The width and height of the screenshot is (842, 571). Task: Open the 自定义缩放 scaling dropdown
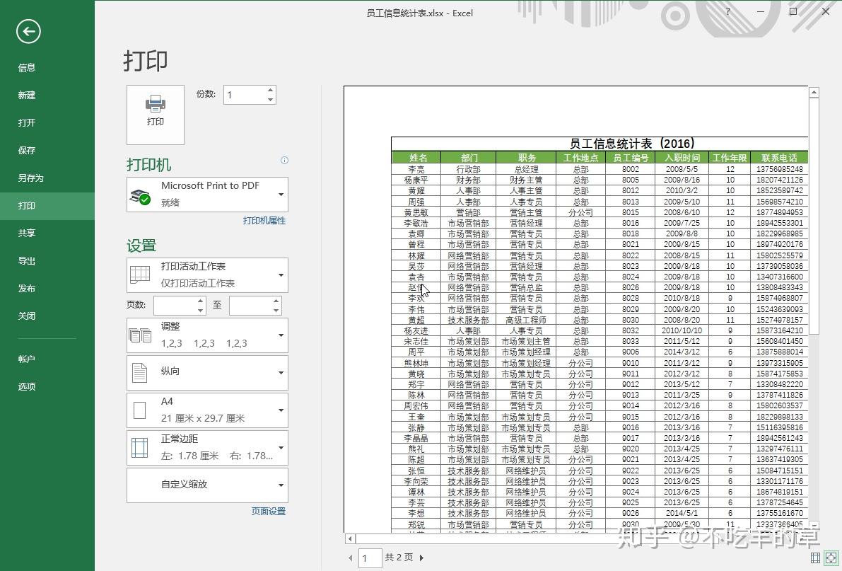(207, 485)
